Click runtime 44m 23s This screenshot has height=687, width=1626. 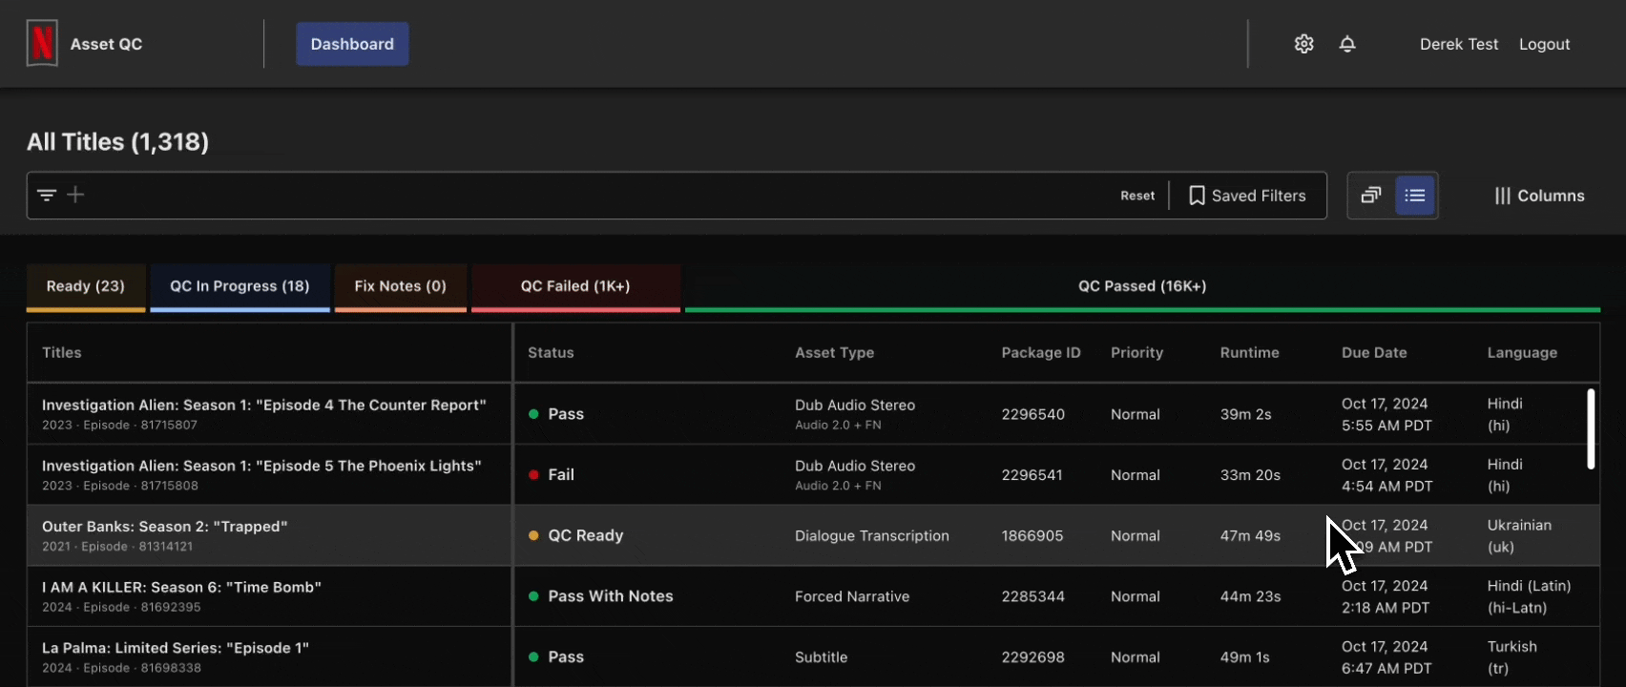click(x=1250, y=596)
